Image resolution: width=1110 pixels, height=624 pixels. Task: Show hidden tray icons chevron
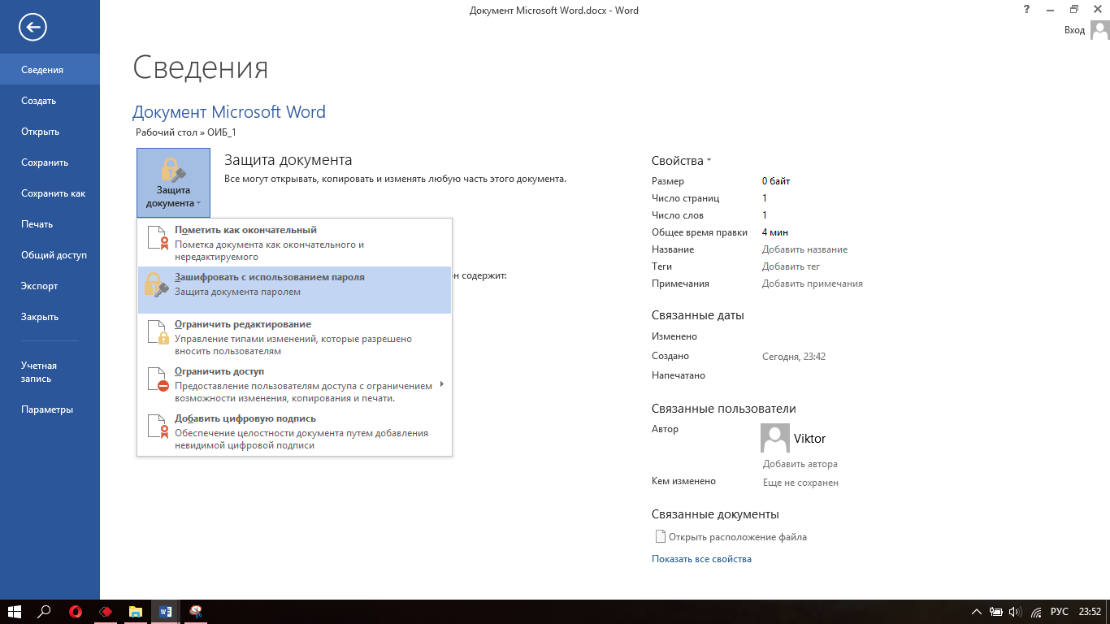click(978, 612)
